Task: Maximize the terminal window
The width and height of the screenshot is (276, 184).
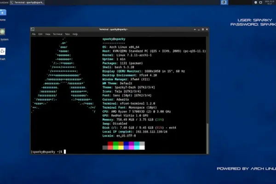Action: pos(203,29)
